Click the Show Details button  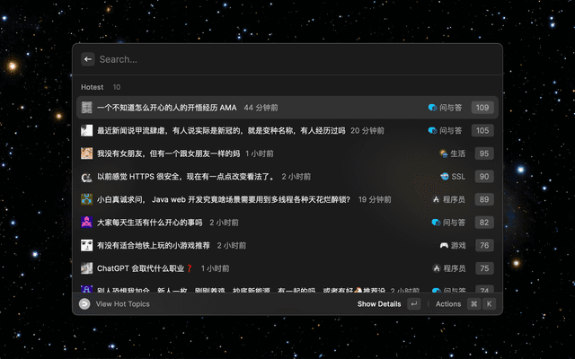[x=379, y=304]
